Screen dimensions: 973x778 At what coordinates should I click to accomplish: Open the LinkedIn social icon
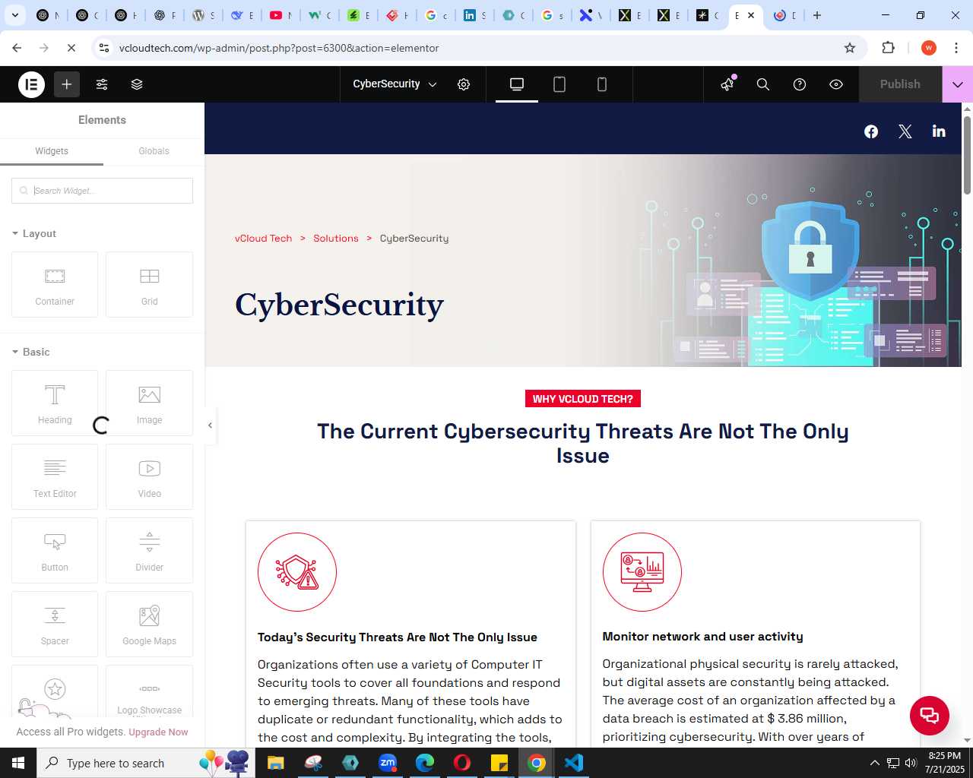coord(939,131)
